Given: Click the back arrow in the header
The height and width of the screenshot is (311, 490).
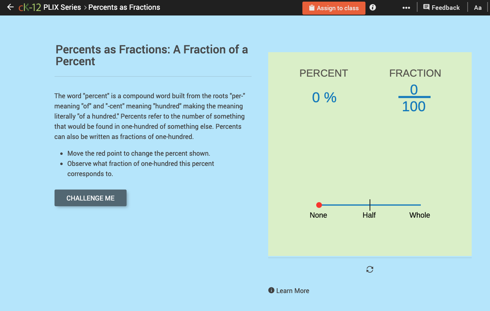Looking at the screenshot, I should click(10, 7).
